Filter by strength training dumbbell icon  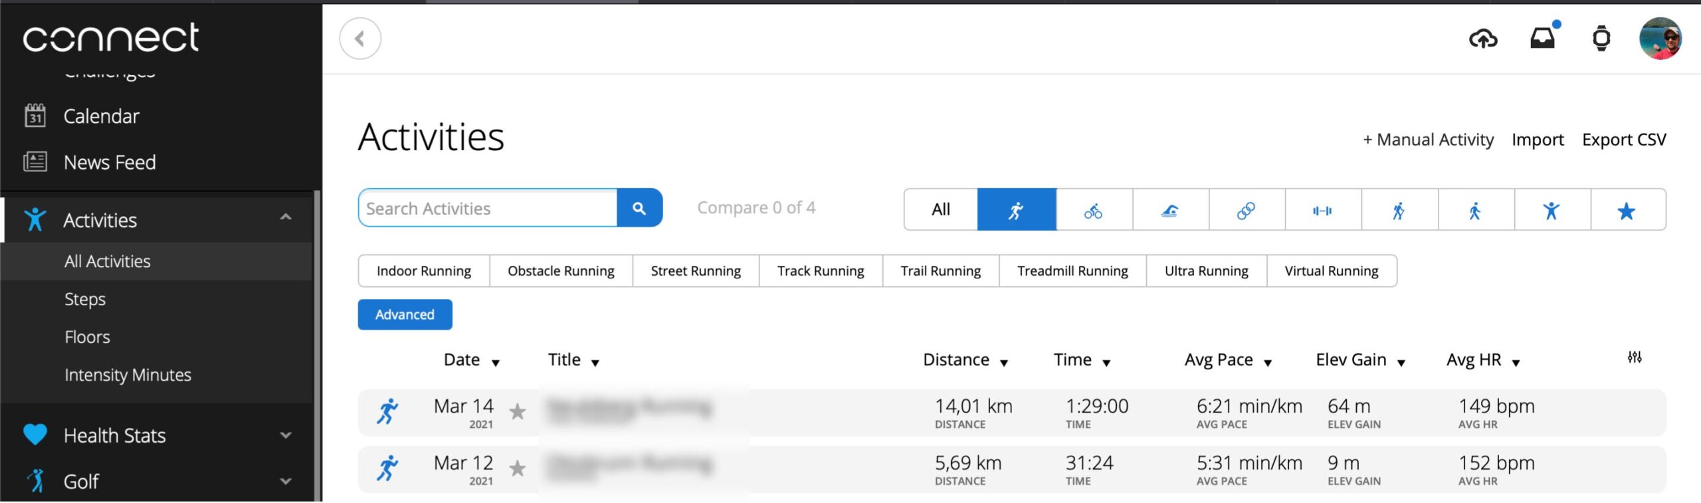tap(1322, 211)
